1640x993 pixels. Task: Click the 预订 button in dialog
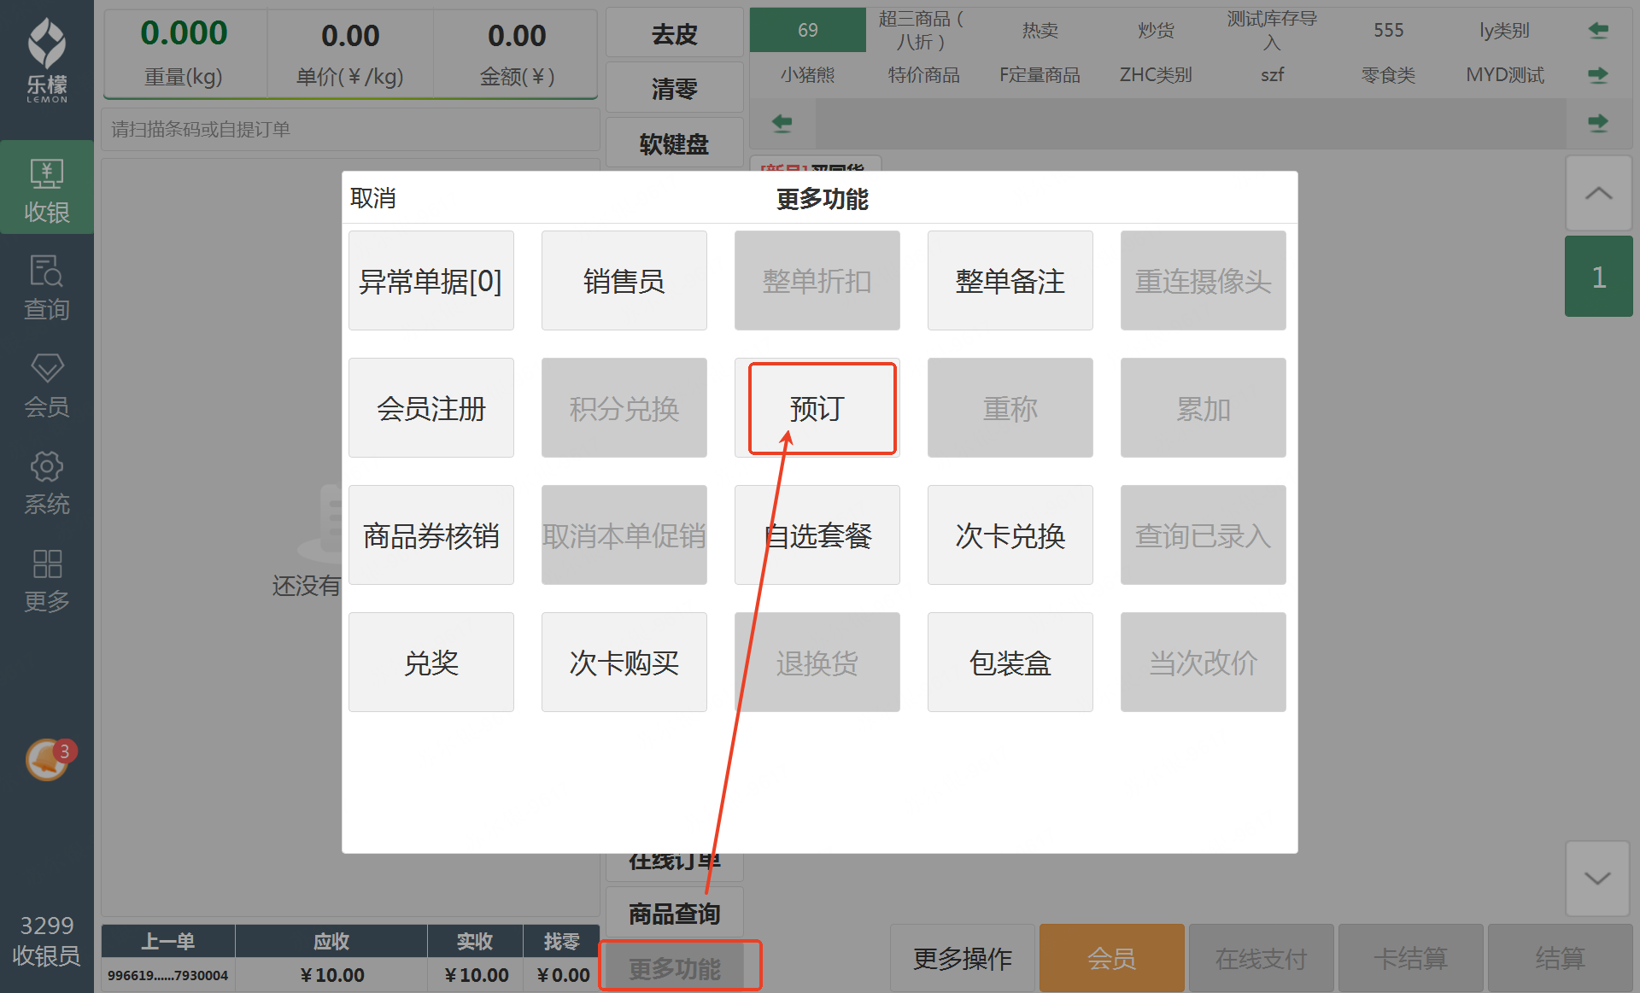coord(817,409)
